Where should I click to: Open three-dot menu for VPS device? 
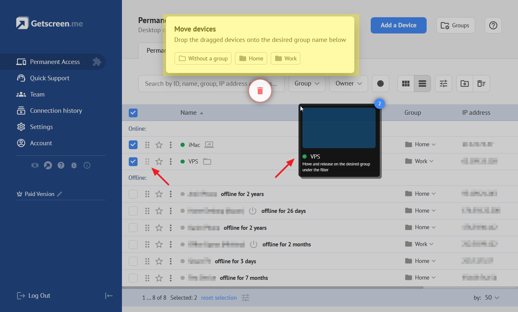171,162
